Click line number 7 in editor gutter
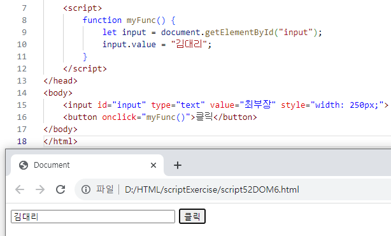The width and height of the screenshot is (391, 236). [24, 8]
